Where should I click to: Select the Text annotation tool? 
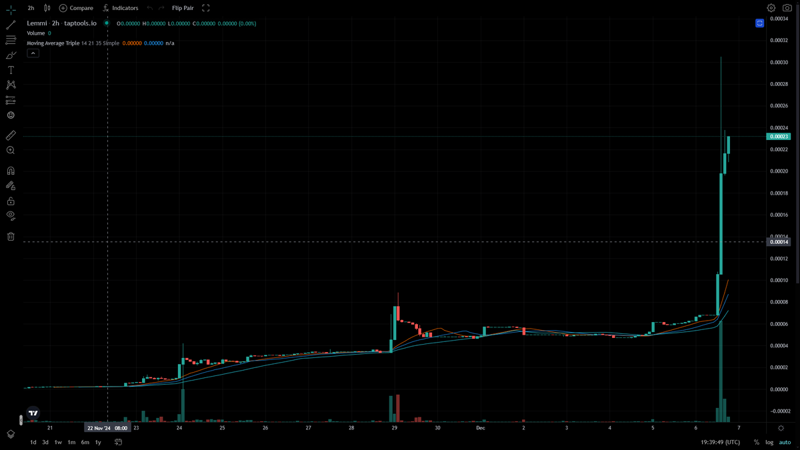(11, 70)
